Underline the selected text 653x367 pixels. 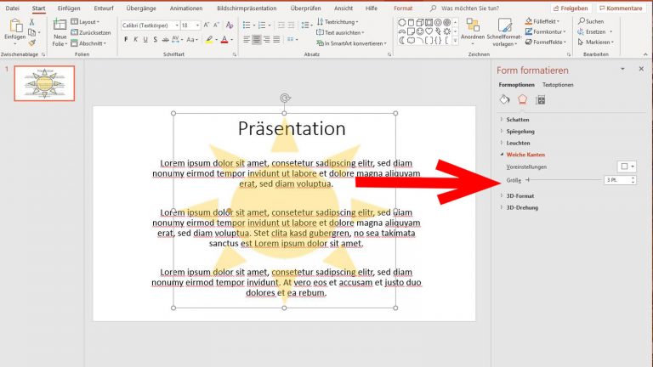click(145, 40)
